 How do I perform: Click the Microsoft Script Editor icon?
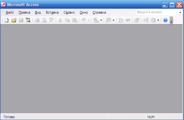point(128,20)
